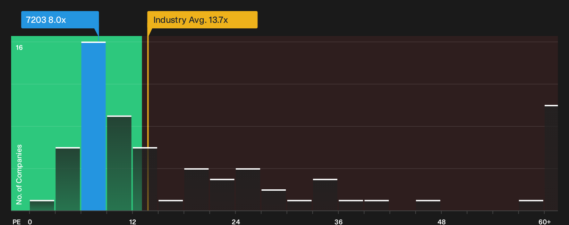Click the No. of Companies axis title

19,174
